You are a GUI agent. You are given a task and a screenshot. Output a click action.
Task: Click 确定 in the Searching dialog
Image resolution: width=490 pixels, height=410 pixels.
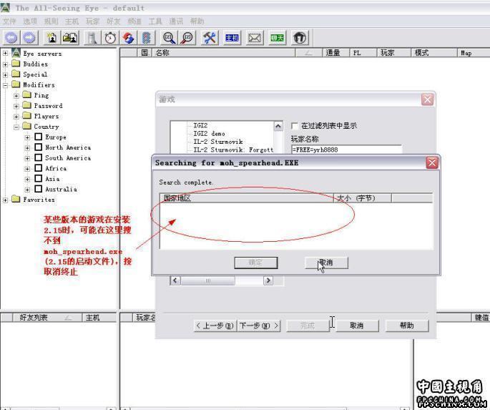click(x=256, y=263)
